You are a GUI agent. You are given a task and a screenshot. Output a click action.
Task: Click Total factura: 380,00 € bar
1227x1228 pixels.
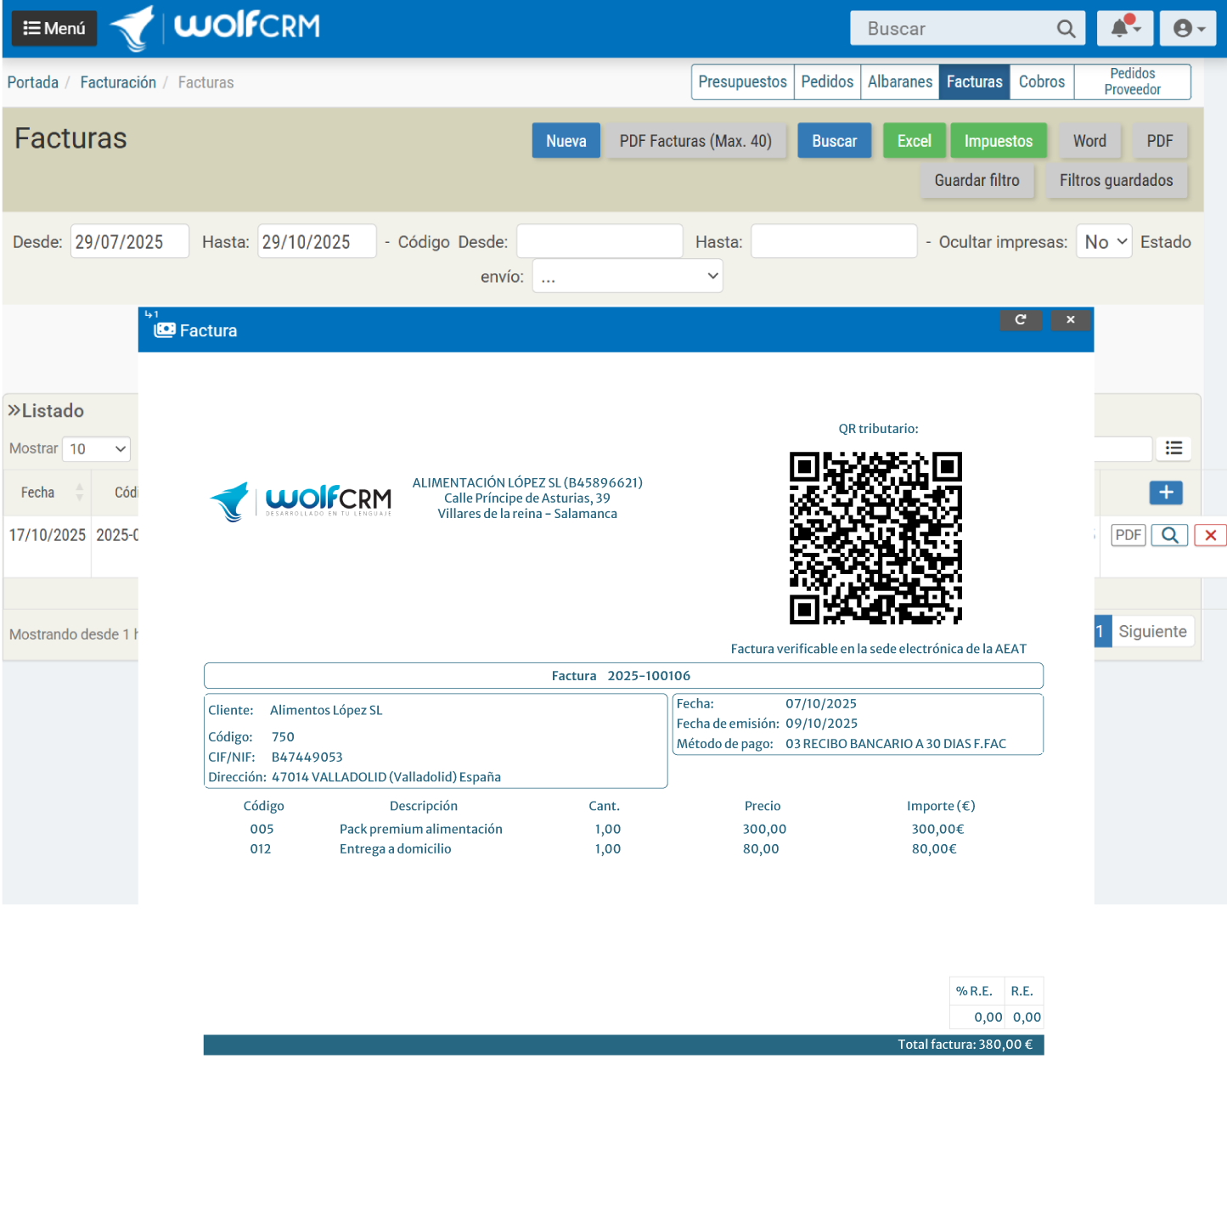(623, 1045)
